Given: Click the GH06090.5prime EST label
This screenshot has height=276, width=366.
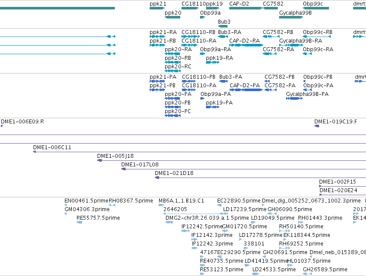Looking at the screenshot, I should click(290, 209).
